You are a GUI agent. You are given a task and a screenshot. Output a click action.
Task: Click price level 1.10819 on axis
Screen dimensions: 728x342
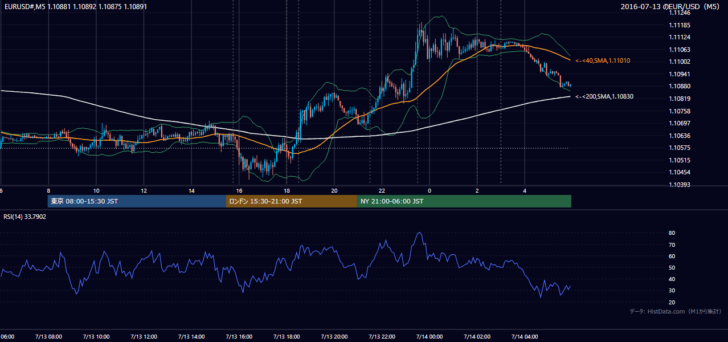(680, 99)
